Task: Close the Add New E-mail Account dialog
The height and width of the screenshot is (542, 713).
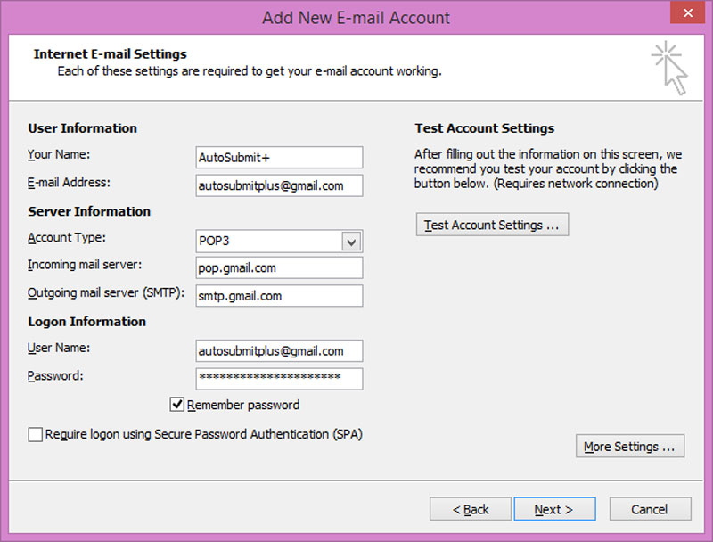Action: 688,12
